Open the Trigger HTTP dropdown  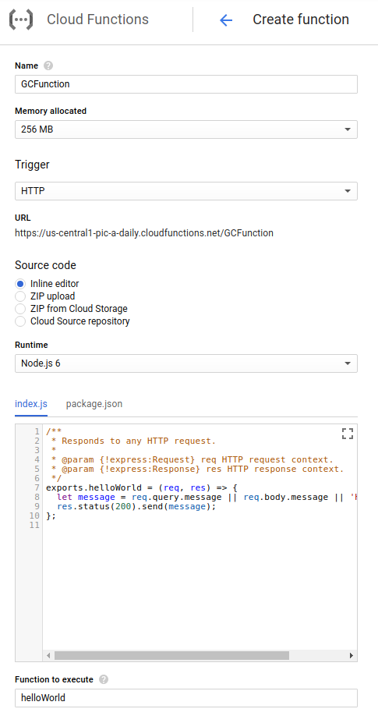click(186, 191)
